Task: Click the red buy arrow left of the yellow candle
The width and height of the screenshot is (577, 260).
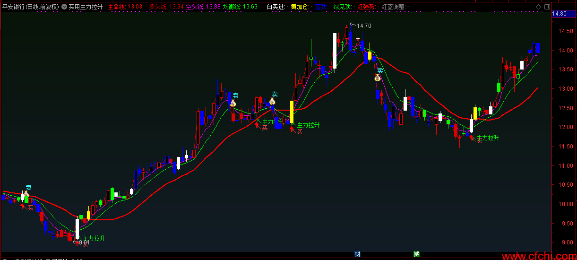Action: pyautogui.click(x=258, y=124)
